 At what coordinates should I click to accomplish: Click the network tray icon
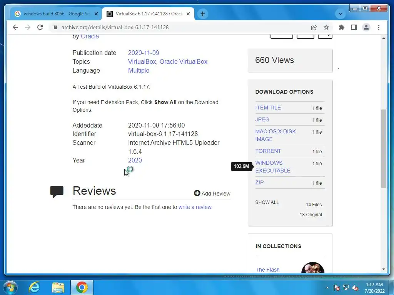(346, 288)
